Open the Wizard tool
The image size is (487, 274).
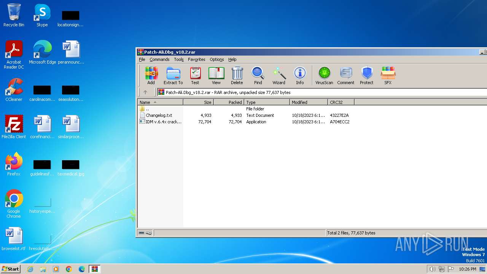[279, 75]
